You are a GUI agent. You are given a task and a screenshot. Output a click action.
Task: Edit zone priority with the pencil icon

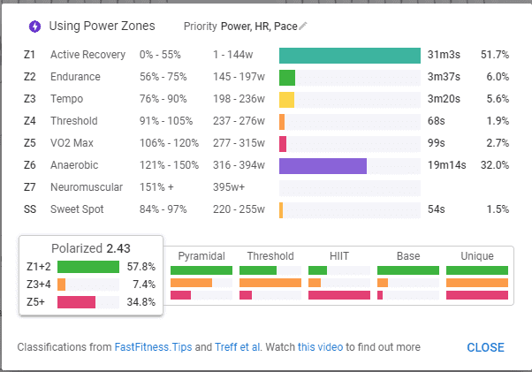point(303,27)
